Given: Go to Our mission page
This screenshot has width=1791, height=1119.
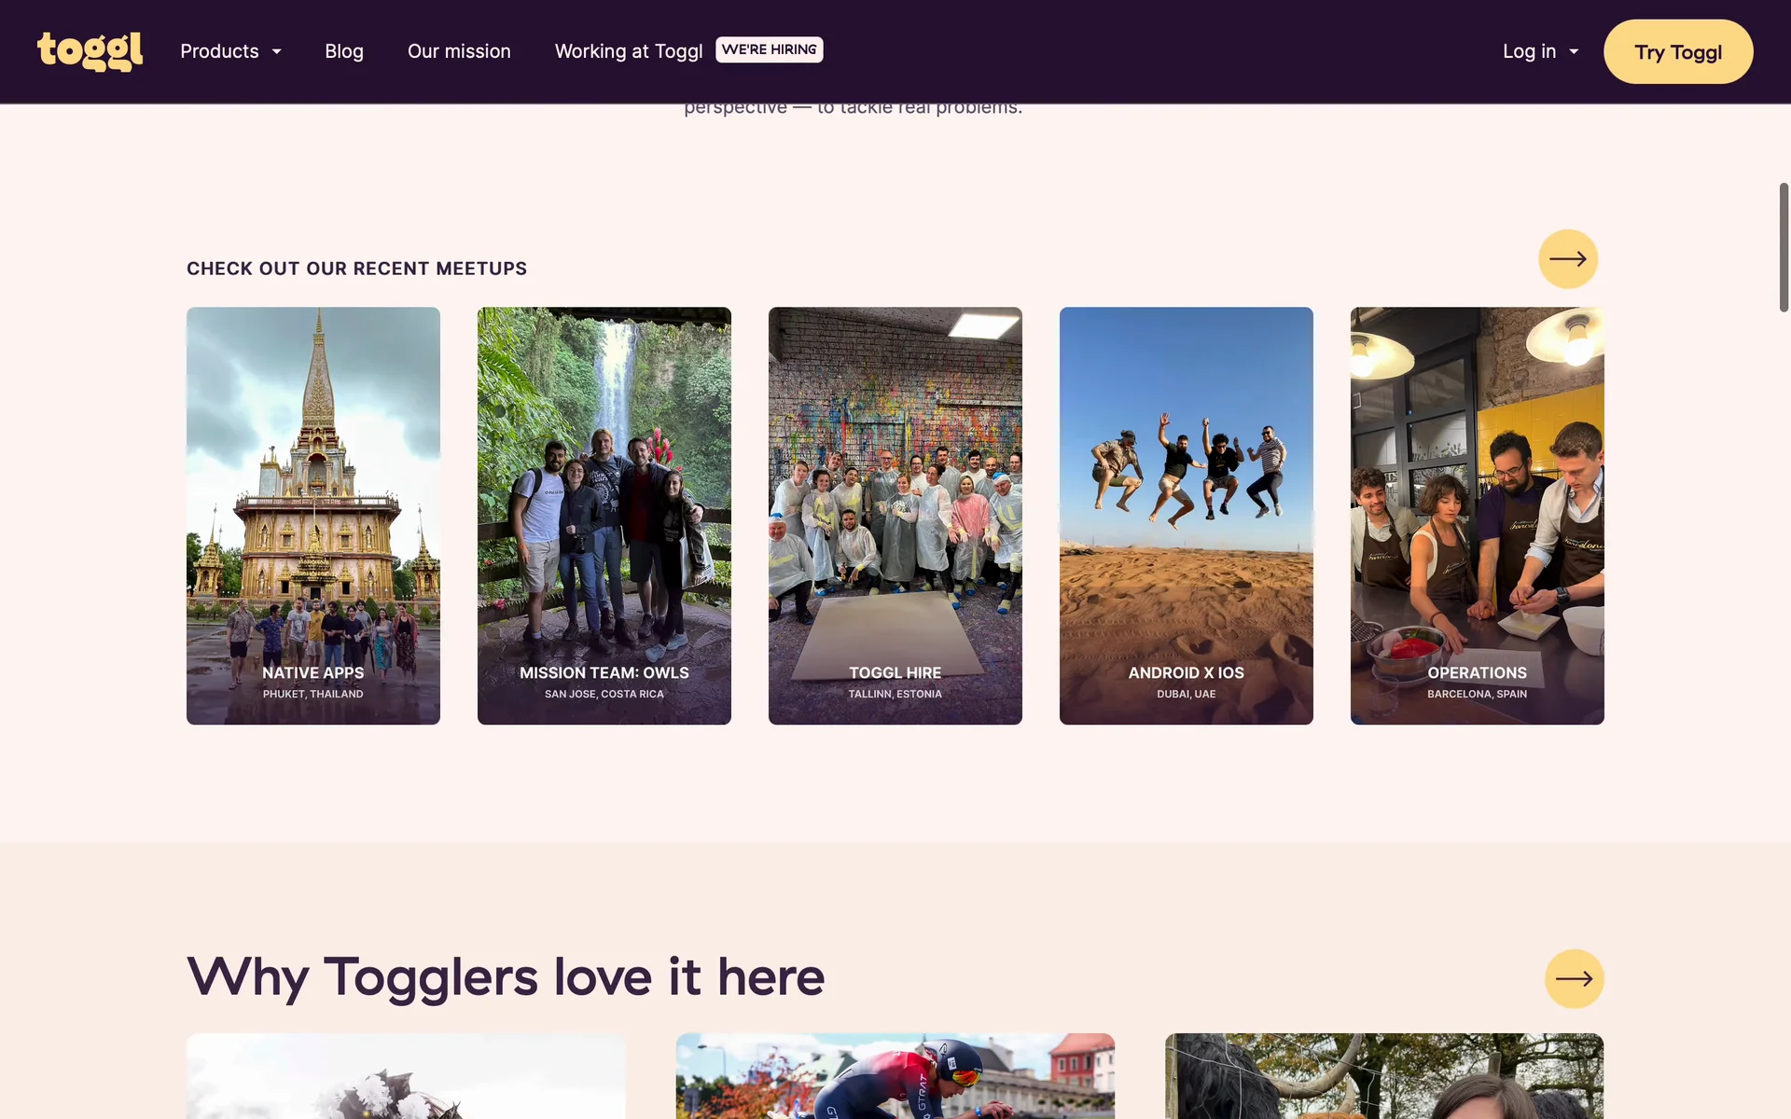Looking at the screenshot, I should [459, 51].
